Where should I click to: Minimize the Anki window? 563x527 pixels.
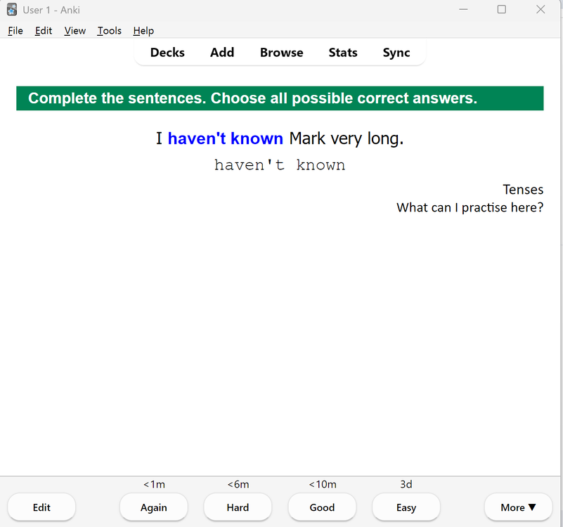click(x=463, y=9)
